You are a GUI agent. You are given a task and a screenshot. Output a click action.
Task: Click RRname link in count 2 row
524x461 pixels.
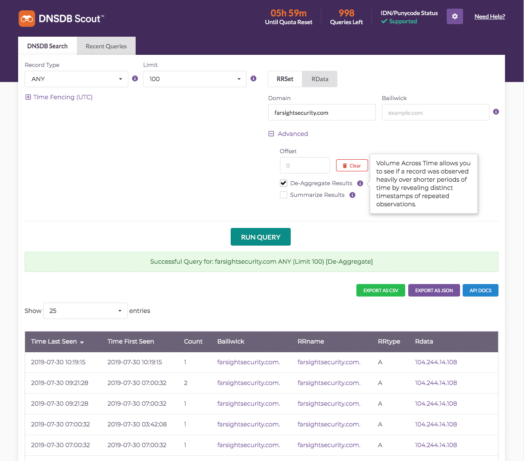click(329, 383)
